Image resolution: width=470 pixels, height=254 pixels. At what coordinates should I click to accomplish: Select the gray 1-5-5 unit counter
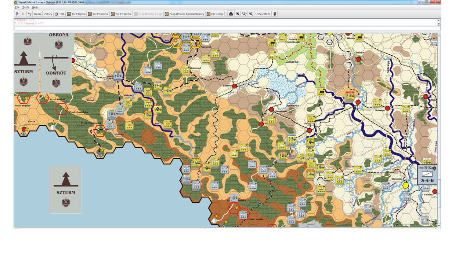pyautogui.click(x=243, y=215)
